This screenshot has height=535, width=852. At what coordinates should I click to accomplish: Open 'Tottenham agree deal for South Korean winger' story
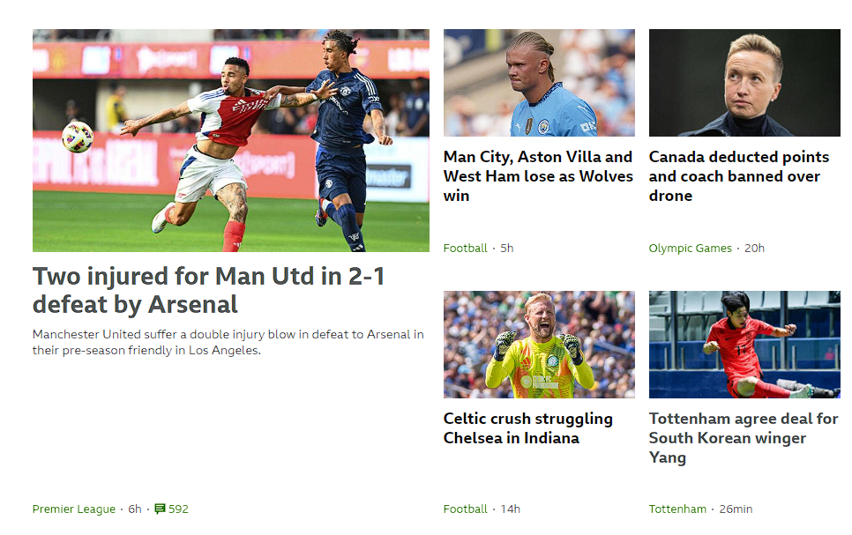tap(744, 438)
